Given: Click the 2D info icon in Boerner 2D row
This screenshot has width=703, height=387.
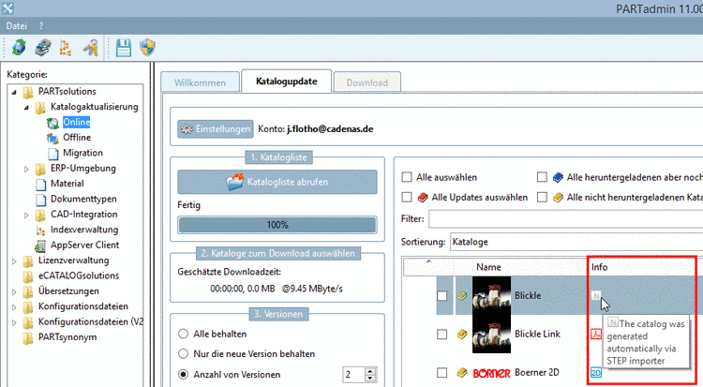Looking at the screenshot, I should (596, 373).
